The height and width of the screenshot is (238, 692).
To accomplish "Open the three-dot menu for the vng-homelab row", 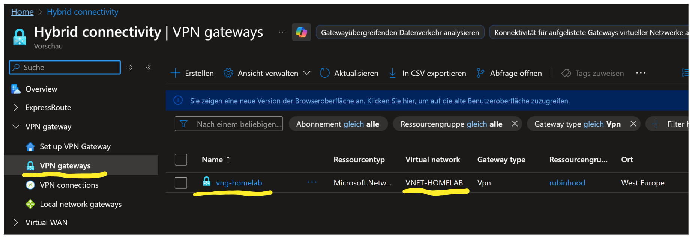I will [312, 182].
